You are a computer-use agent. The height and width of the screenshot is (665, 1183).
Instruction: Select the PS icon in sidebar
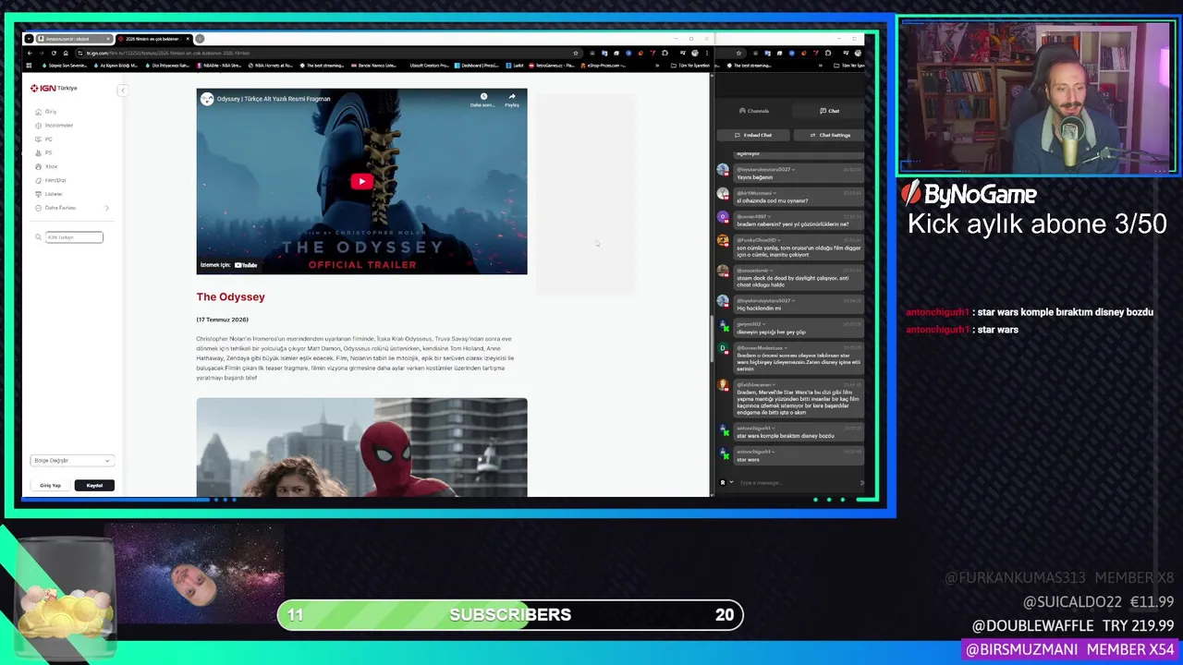pos(39,153)
